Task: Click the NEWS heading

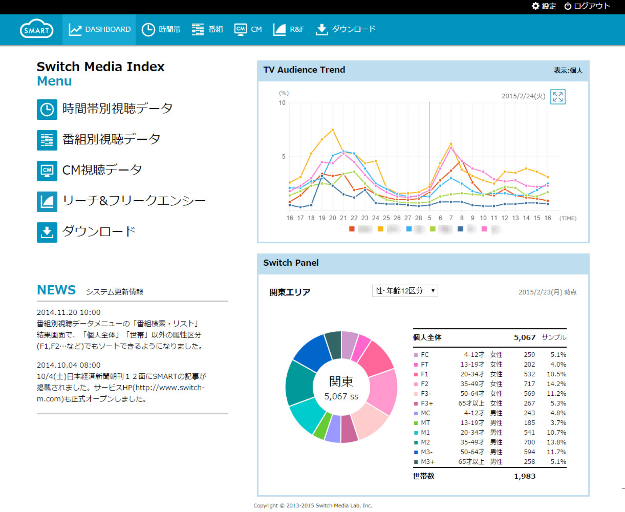Action: 56,290
